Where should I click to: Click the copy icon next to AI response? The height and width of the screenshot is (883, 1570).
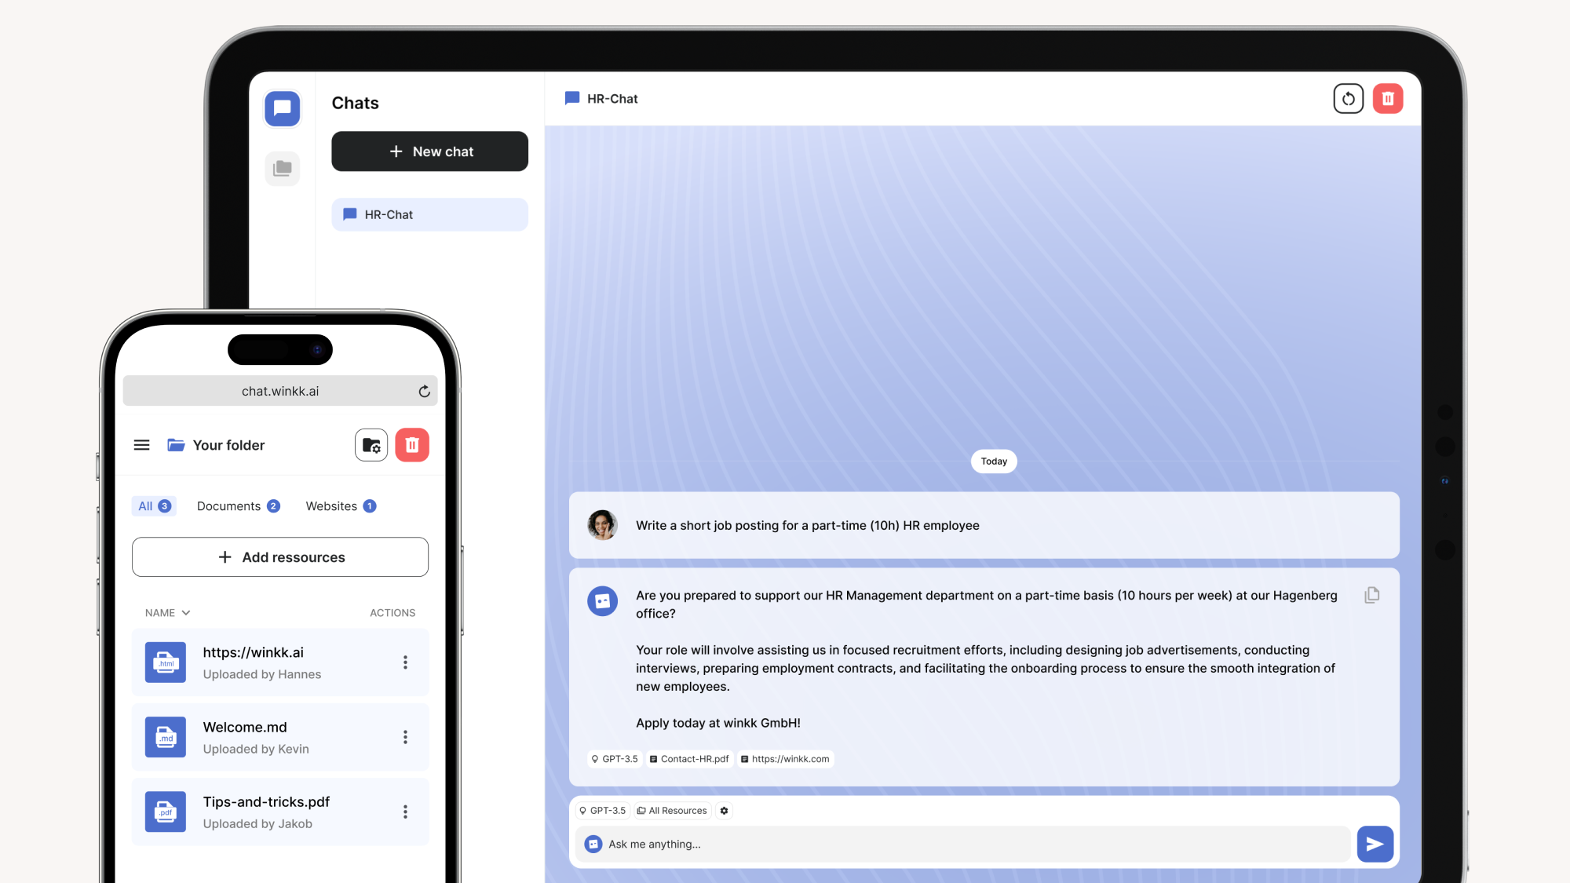point(1371,595)
